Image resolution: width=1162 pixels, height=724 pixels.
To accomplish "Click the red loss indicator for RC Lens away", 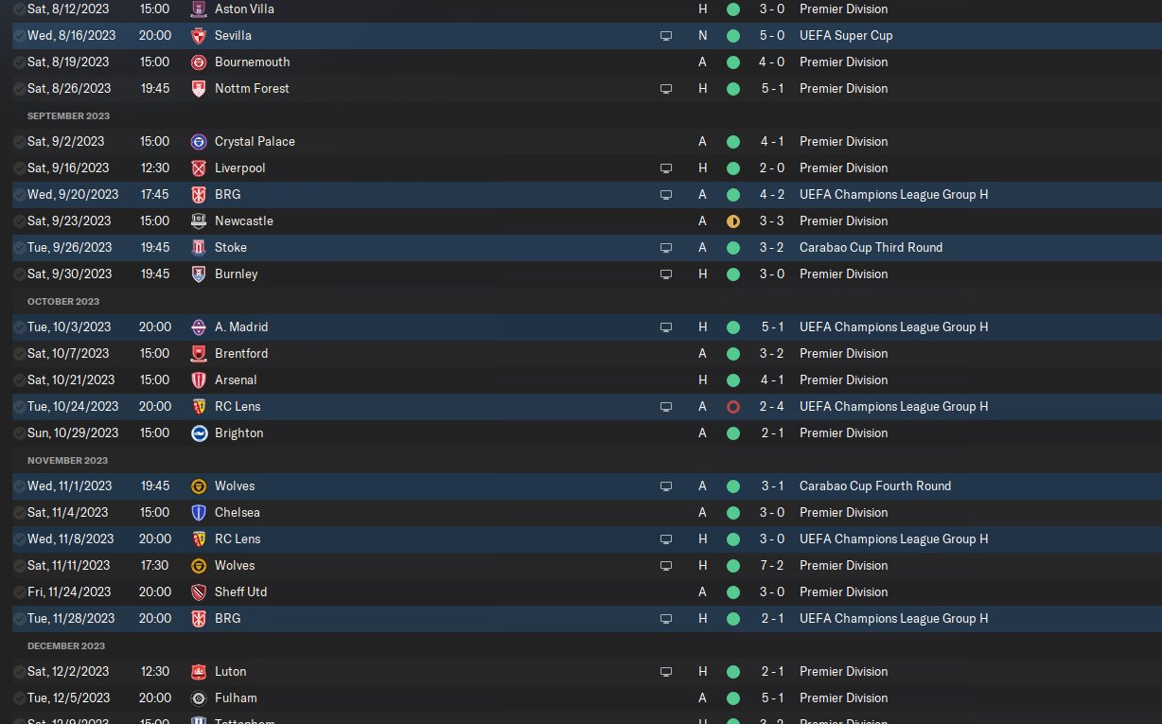I will tap(732, 407).
